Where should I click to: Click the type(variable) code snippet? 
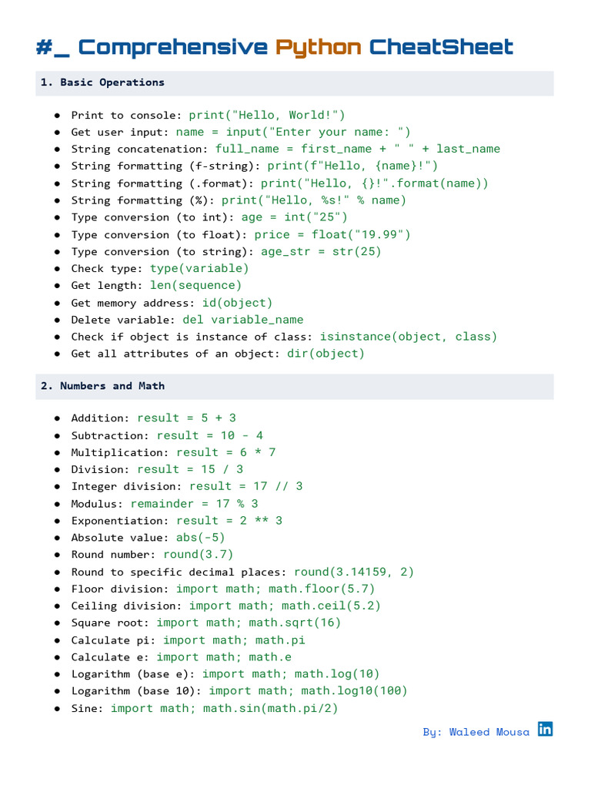199,268
